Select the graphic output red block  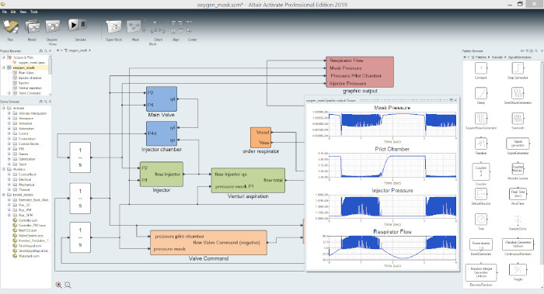pos(360,72)
